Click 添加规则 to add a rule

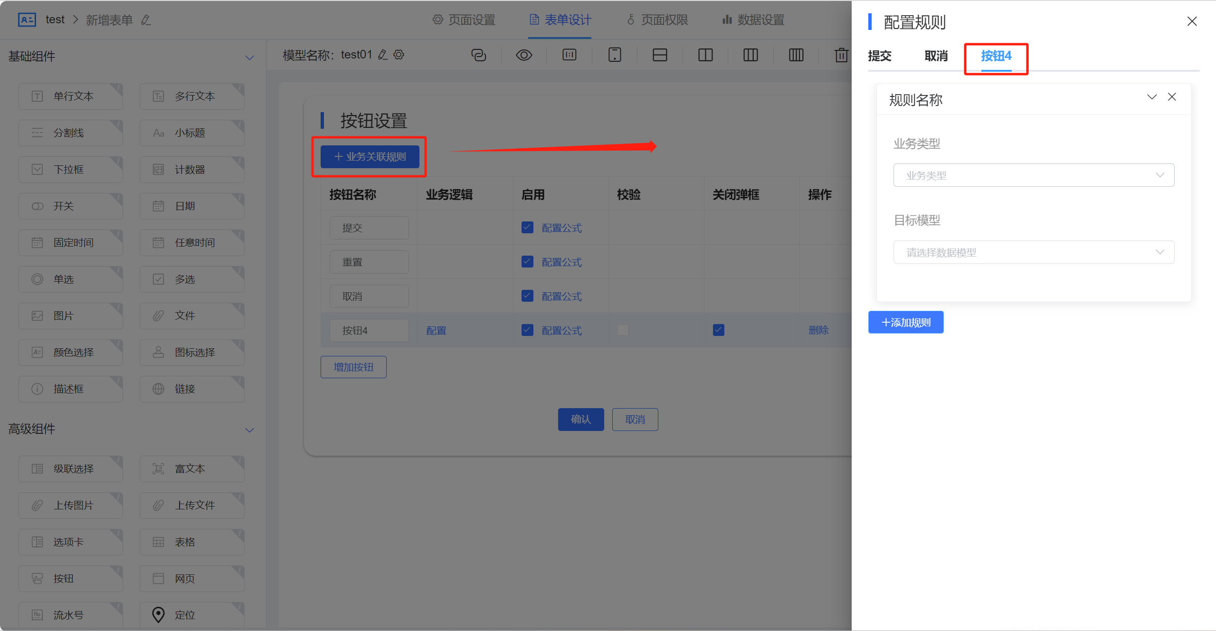pyautogui.click(x=905, y=322)
